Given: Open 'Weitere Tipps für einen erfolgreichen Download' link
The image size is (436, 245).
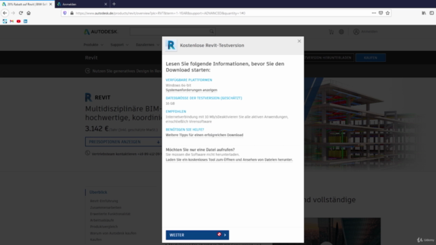Looking at the screenshot, I should pos(204,135).
